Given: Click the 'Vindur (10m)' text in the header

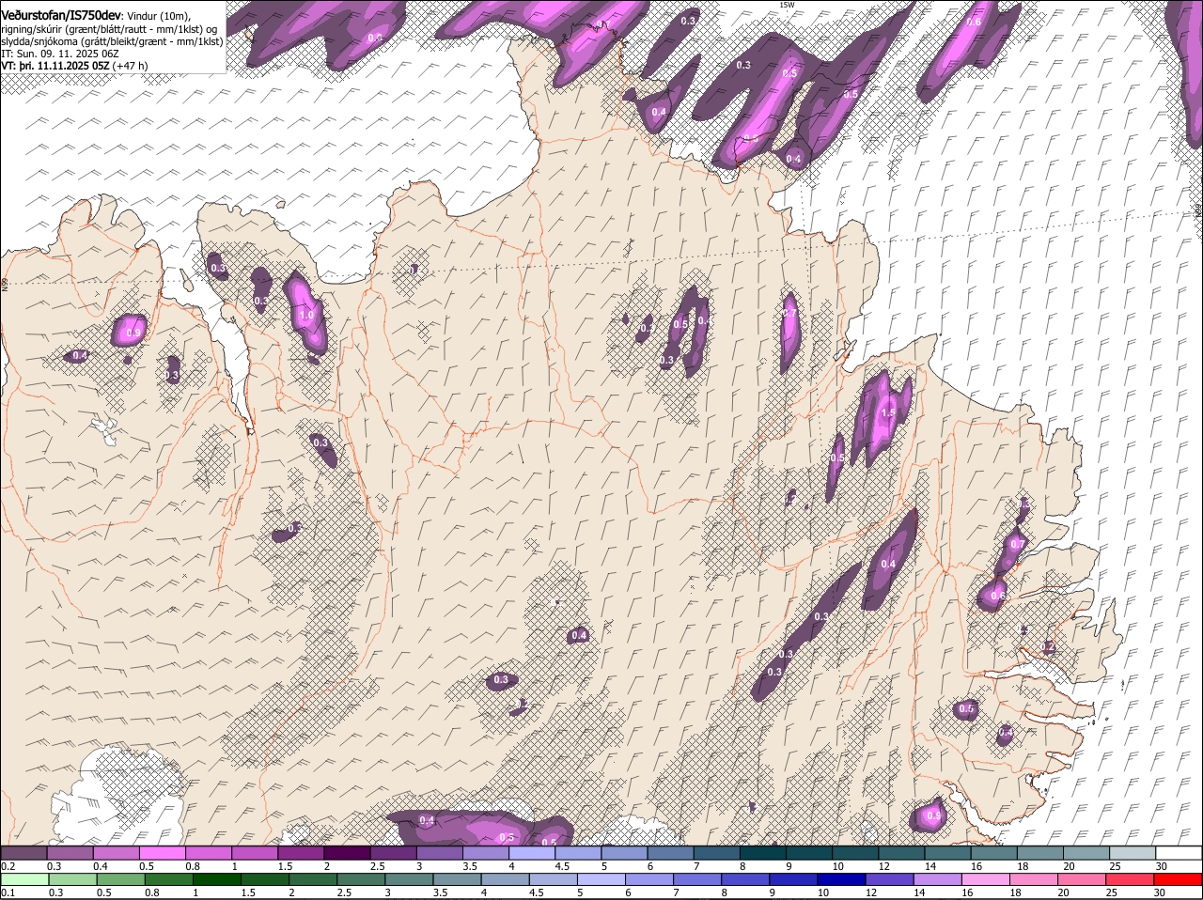Looking at the screenshot, I should click(x=158, y=16).
